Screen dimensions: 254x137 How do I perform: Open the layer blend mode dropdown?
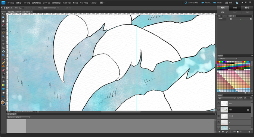pos(227,98)
